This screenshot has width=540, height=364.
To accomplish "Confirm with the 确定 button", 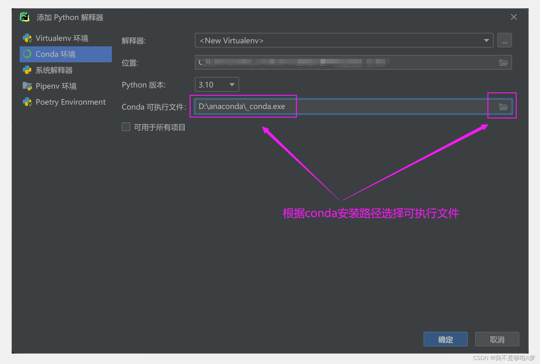I will coord(445,339).
